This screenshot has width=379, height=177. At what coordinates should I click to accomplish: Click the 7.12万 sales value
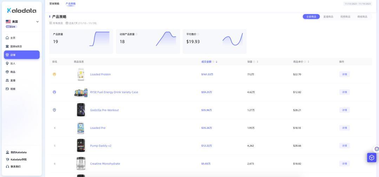[251, 74]
